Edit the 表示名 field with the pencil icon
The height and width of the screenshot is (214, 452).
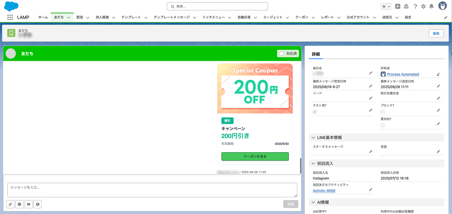(x=371, y=73)
